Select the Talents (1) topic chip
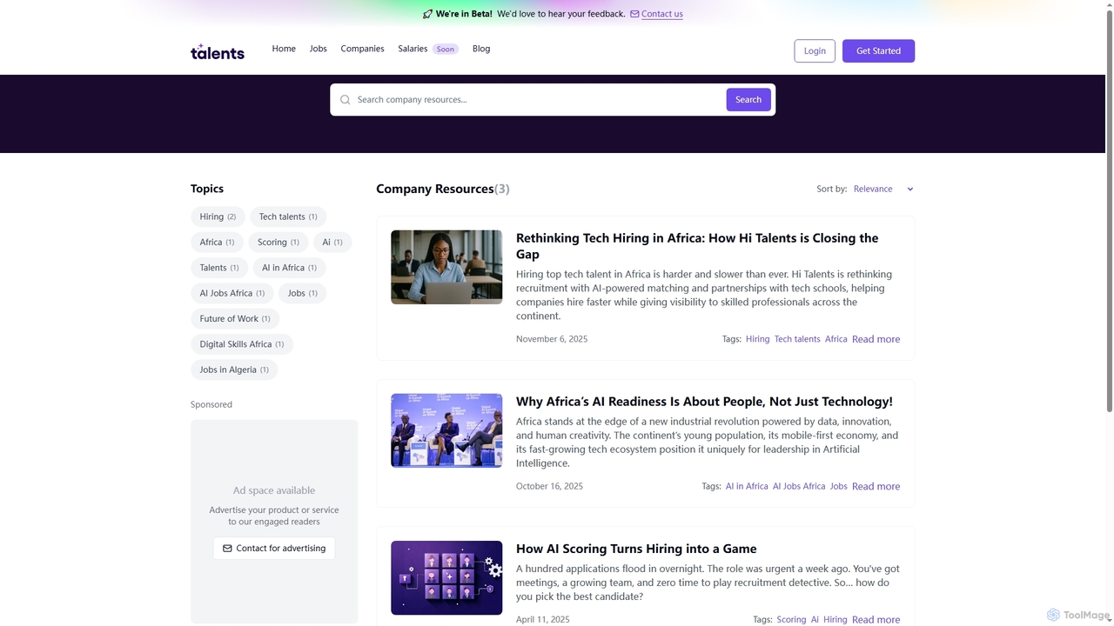 point(219,268)
